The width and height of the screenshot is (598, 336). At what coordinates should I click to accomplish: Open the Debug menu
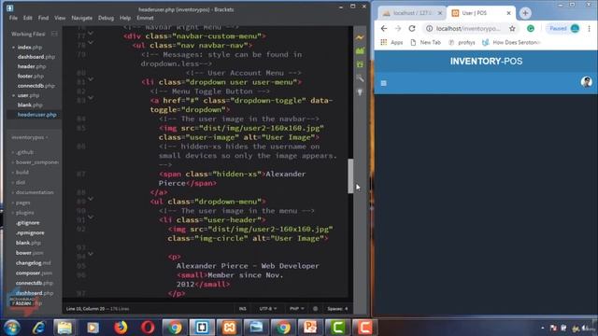tap(106, 18)
